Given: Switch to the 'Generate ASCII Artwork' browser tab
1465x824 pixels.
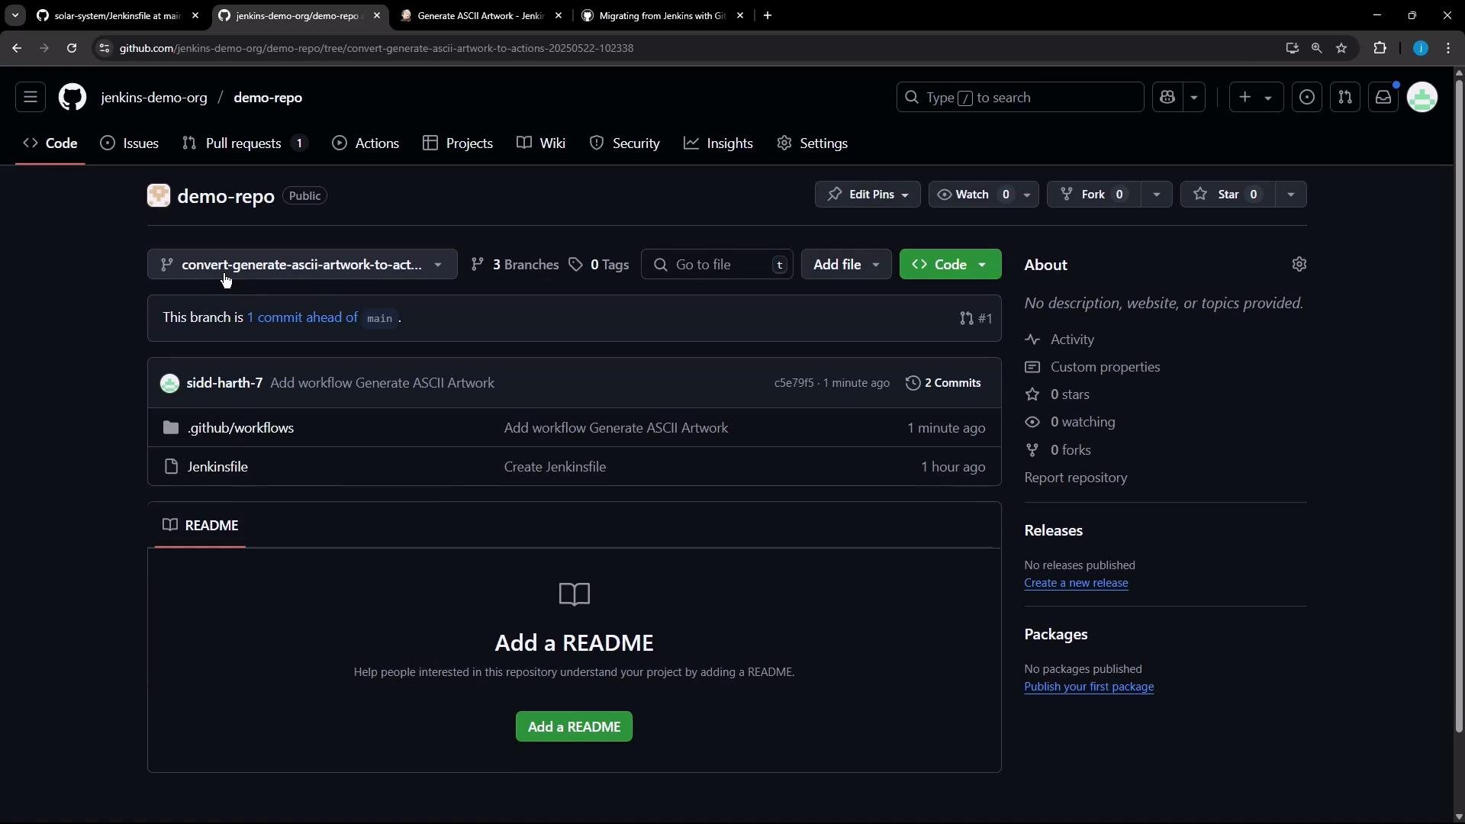Looking at the screenshot, I should [x=482, y=15].
